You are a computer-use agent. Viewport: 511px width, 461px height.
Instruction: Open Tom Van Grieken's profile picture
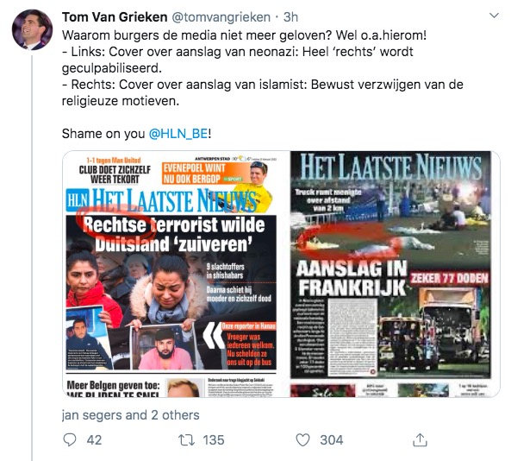point(32,29)
